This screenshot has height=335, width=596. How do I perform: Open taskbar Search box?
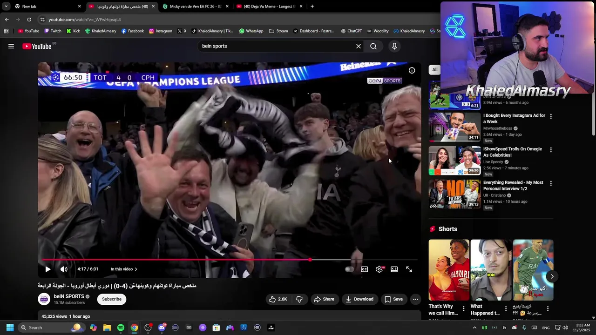coord(51,328)
